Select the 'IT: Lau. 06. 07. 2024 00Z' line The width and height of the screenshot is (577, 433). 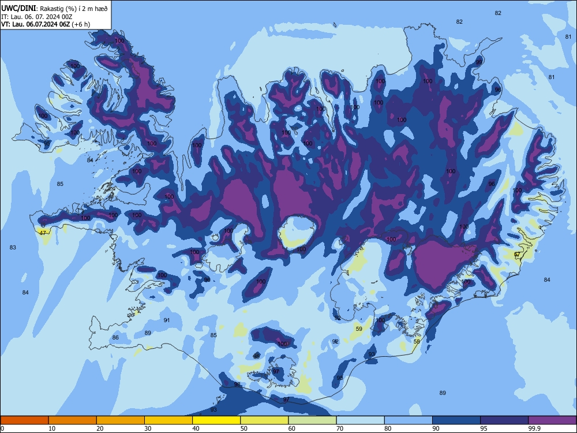36,17
